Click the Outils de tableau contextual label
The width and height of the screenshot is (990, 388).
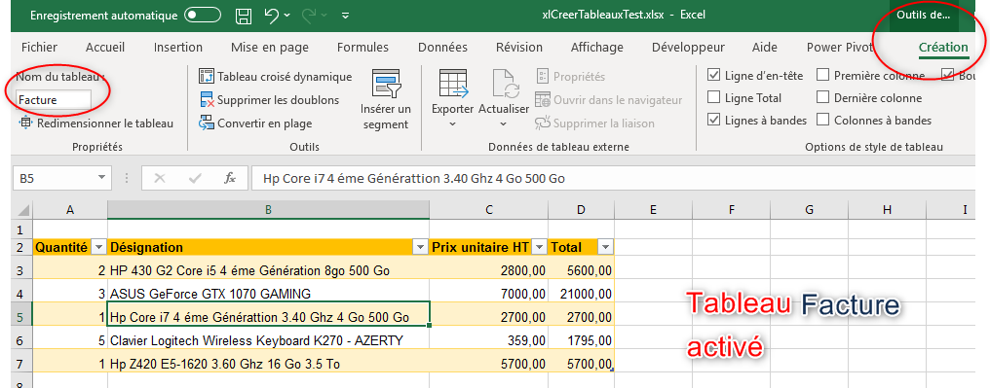[x=923, y=16]
